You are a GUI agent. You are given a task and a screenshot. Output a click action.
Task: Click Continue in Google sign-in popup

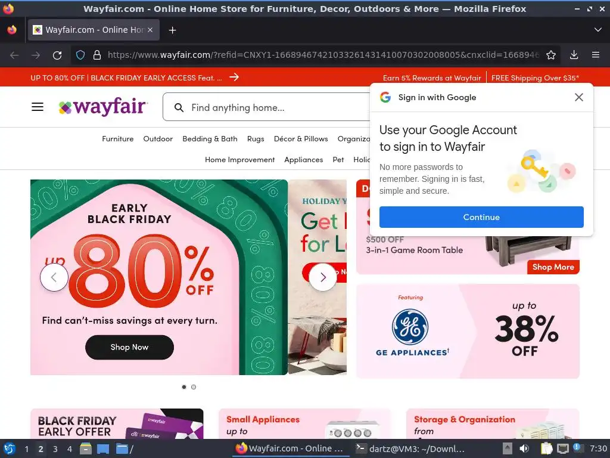pyautogui.click(x=481, y=217)
